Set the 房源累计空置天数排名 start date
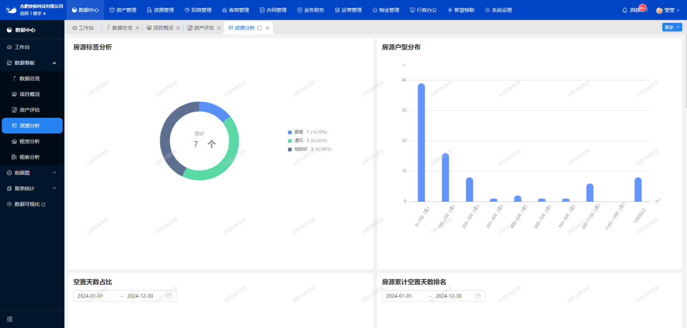 [x=399, y=296]
